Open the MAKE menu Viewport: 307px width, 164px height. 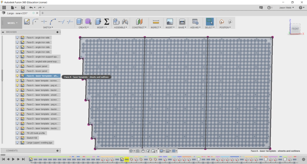tap(182, 27)
